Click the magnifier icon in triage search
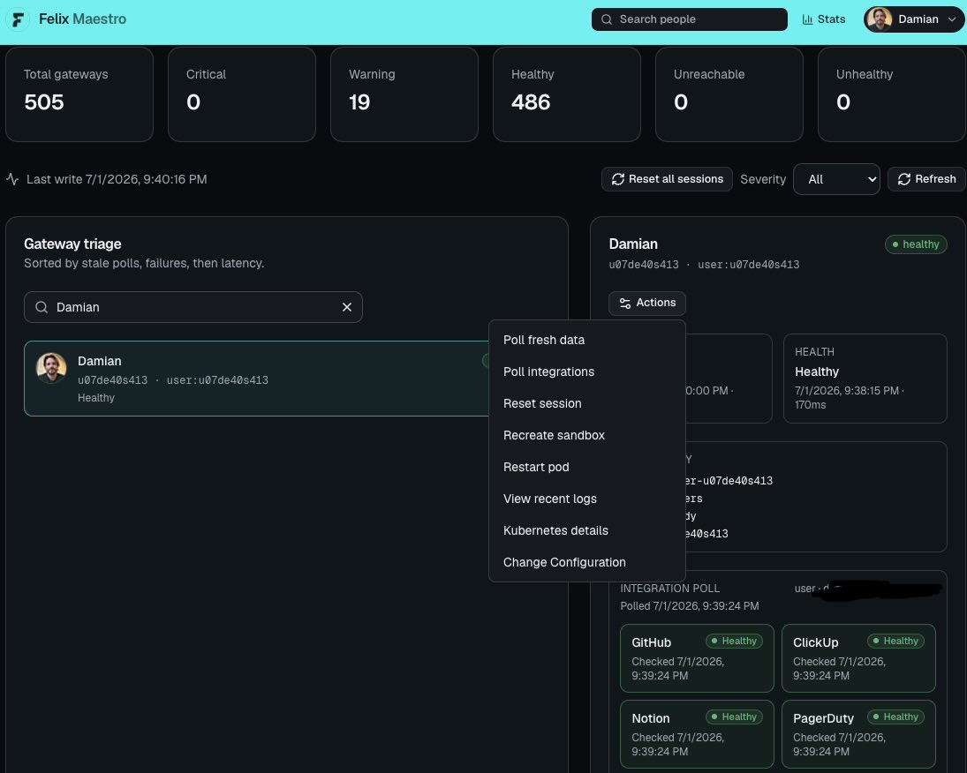Viewport: 967px width, 773px height. (42, 307)
